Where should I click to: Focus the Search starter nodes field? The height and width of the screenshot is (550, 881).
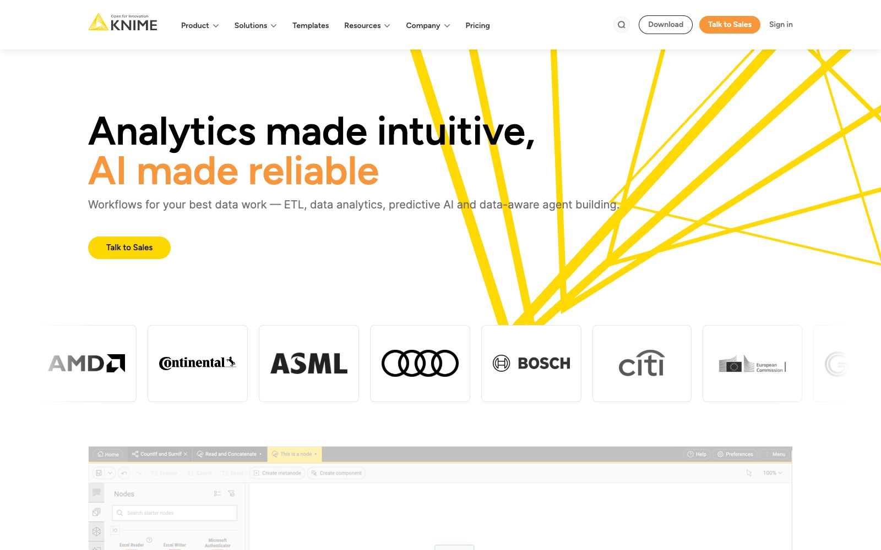(x=175, y=513)
